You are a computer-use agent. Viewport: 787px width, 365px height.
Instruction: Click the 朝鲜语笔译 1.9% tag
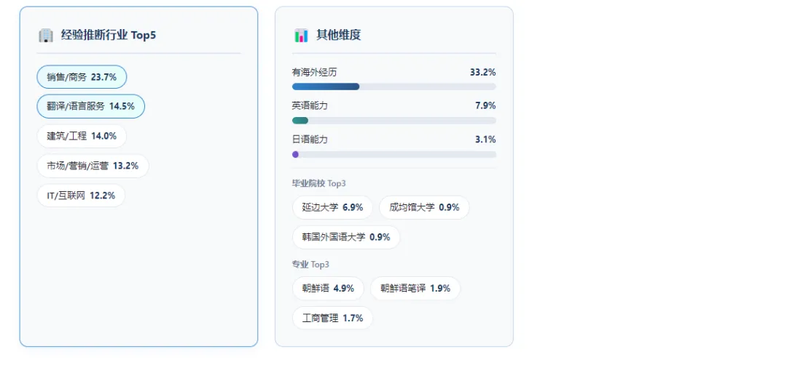pyautogui.click(x=415, y=289)
